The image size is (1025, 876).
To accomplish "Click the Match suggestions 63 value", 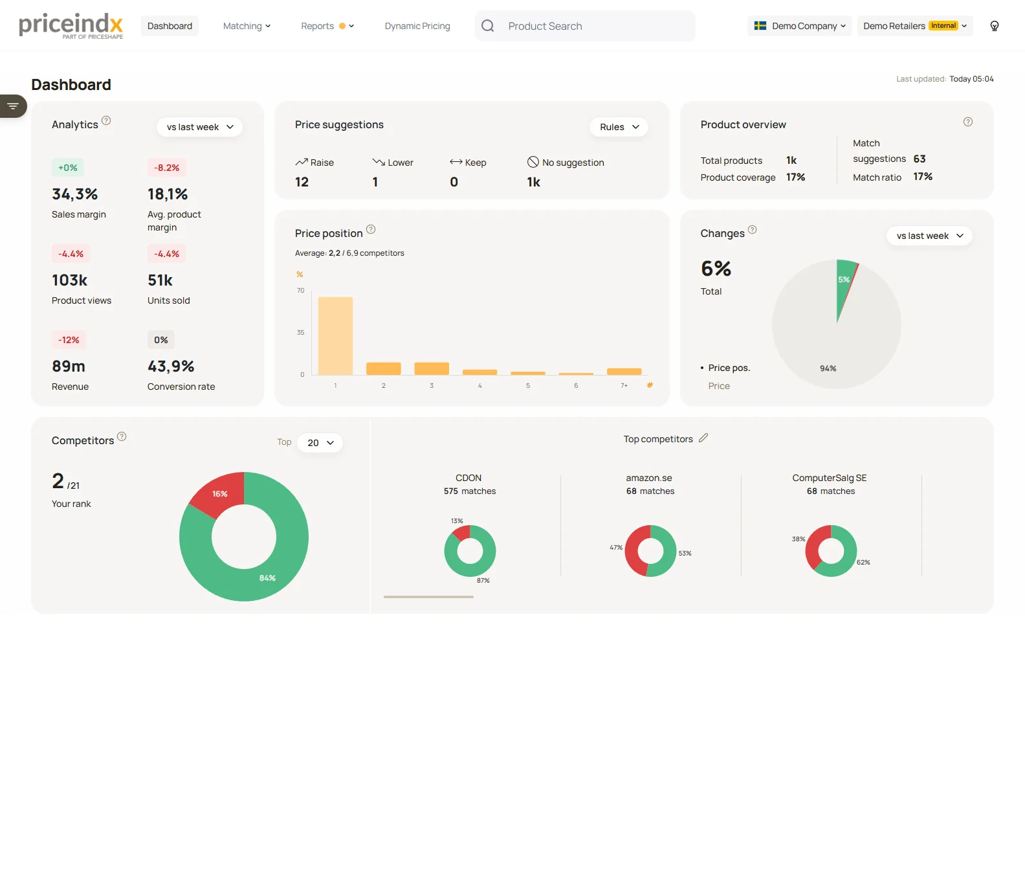I will pos(920,159).
